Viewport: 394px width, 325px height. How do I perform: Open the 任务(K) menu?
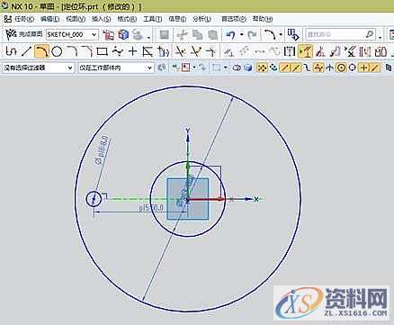coord(24,19)
